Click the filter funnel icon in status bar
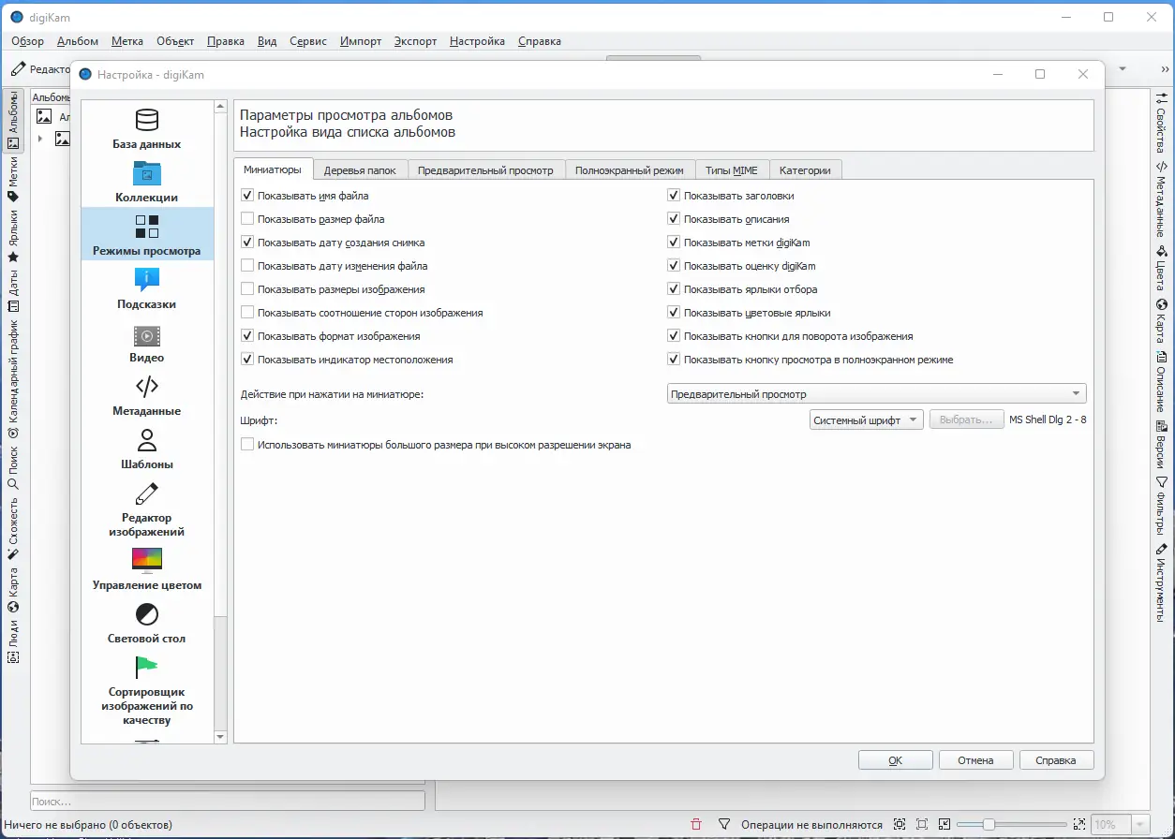This screenshot has width=1175, height=839. pos(723,824)
